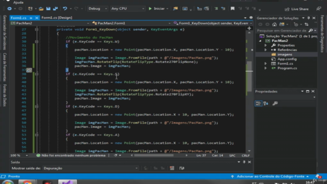This screenshot has width=327, height=184.
Task: Toggle word wrap in Saída panel
Action: 182,168
